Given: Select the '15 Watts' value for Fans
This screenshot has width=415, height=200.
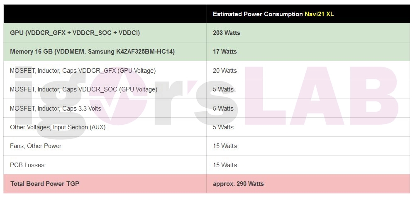Looking at the screenshot, I should 225,146.
